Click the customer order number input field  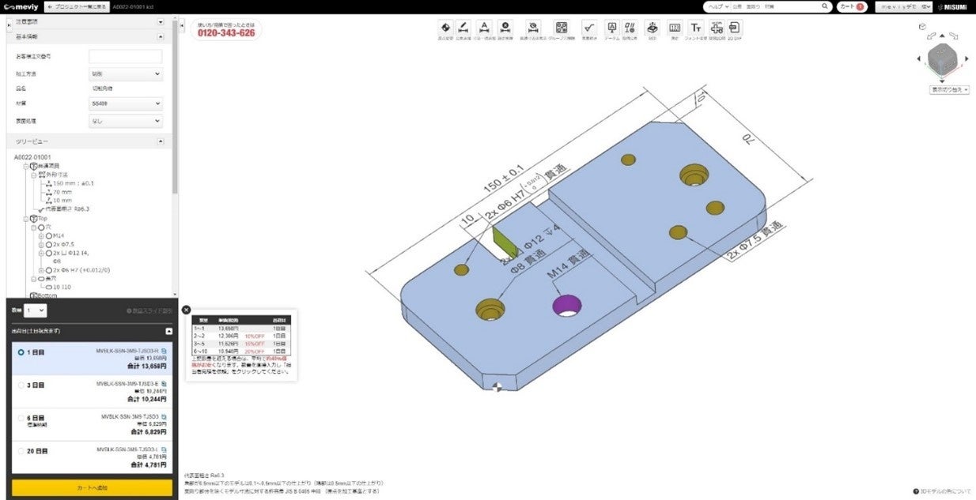(125, 57)
